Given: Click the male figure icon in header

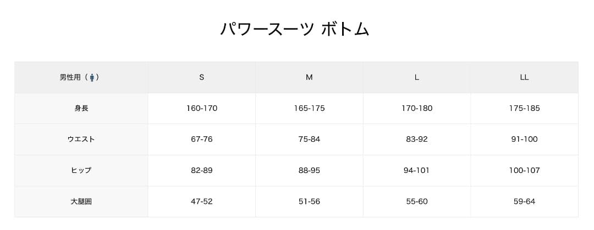Looking at the screenshot, I should [92, 77].
